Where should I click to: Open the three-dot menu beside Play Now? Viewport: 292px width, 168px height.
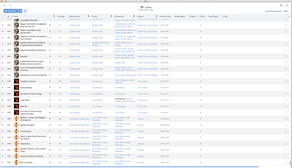tap(25, 11)
